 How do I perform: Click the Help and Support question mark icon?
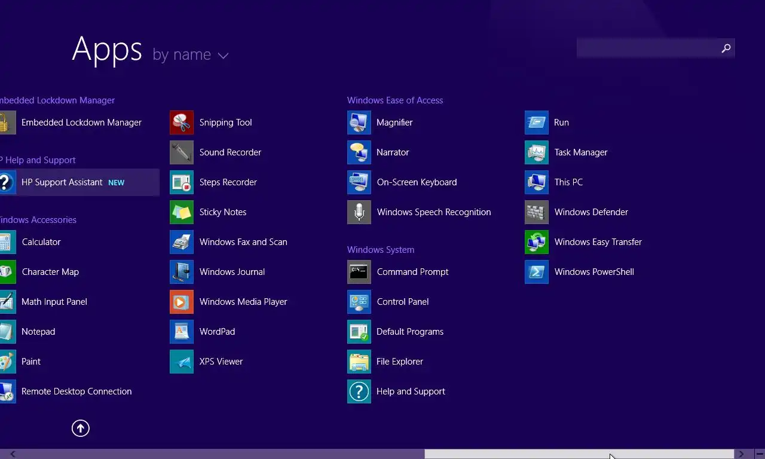[359, 391]
